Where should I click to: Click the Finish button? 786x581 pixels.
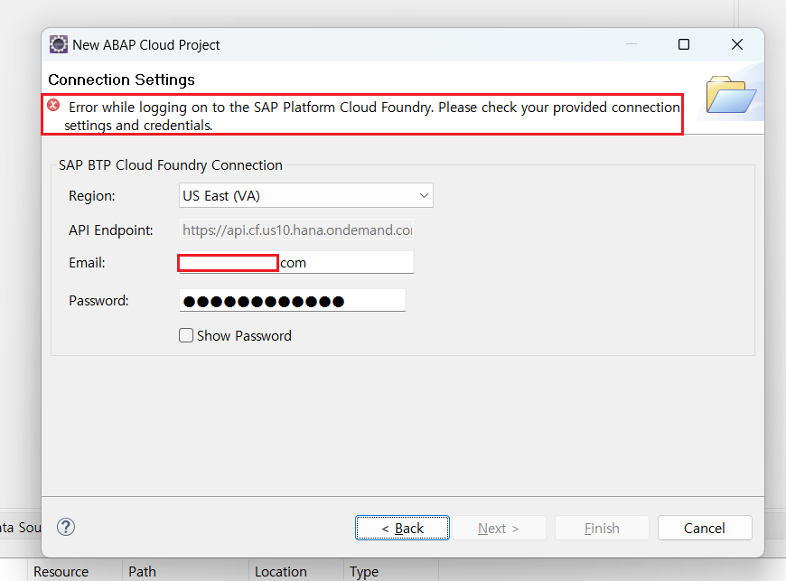pos(602,528)
